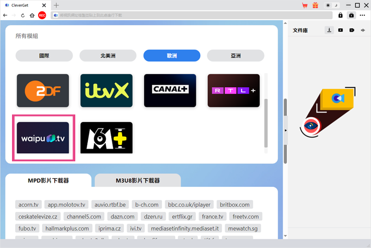Start the red REC recorder button
The width and height of the screenshot is (371, 248).
[x=42, y=15]
